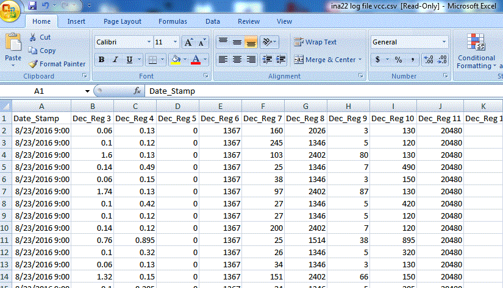Viewport: 503px width, 288px height.
Task: Set Middle Align vertical alignment
Action: (237, 42)
